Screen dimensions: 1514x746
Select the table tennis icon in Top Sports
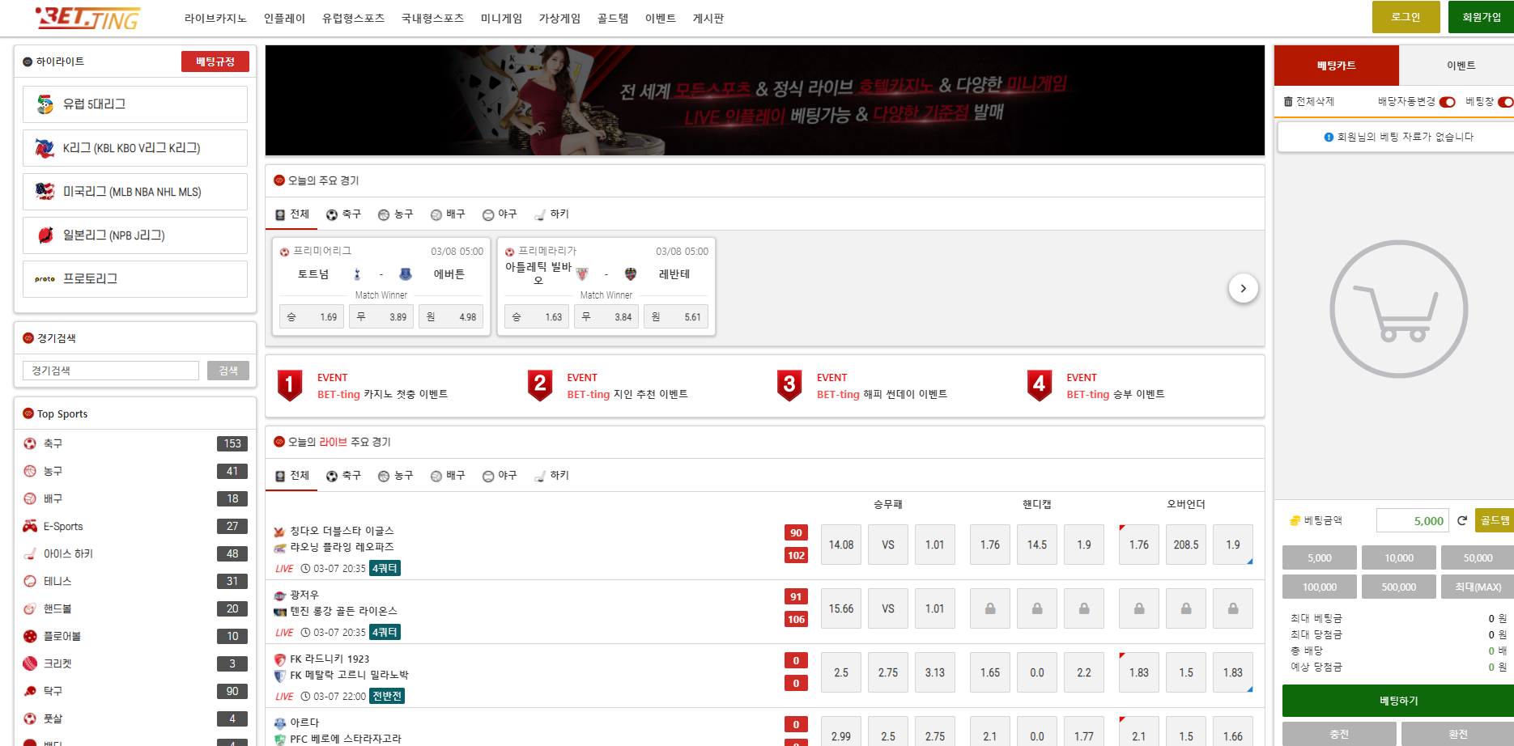click(x=30, y=691)
